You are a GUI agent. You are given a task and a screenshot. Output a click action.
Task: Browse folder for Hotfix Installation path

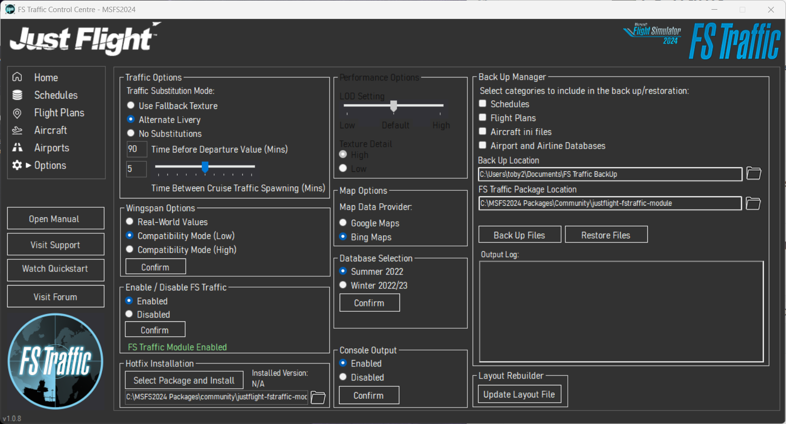(x=318, y=397)
